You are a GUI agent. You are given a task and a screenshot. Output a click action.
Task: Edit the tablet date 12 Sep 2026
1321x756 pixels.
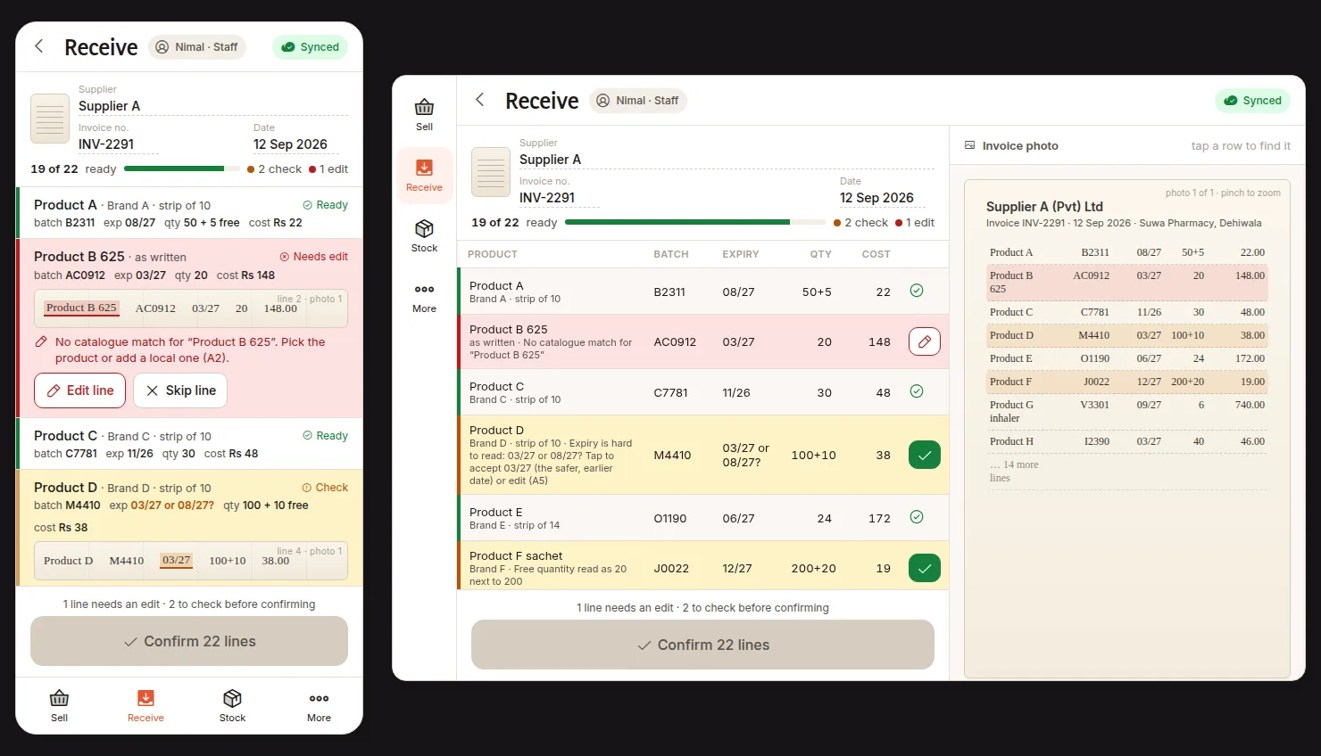tap(881, 198)
